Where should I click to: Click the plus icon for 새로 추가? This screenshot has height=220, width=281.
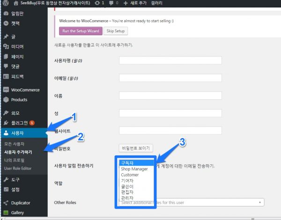(x=126, y=3)
